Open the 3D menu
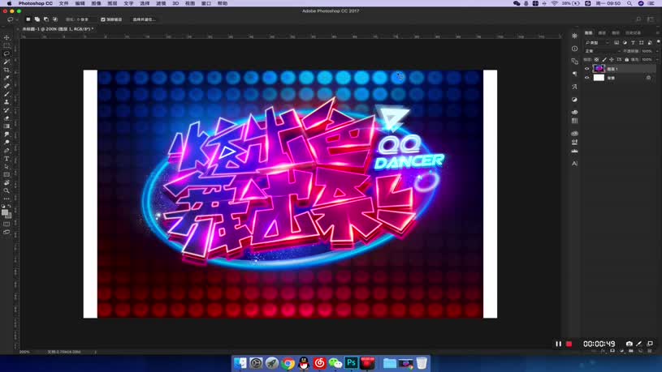The image size is (662, 372). tap(175, 3)
